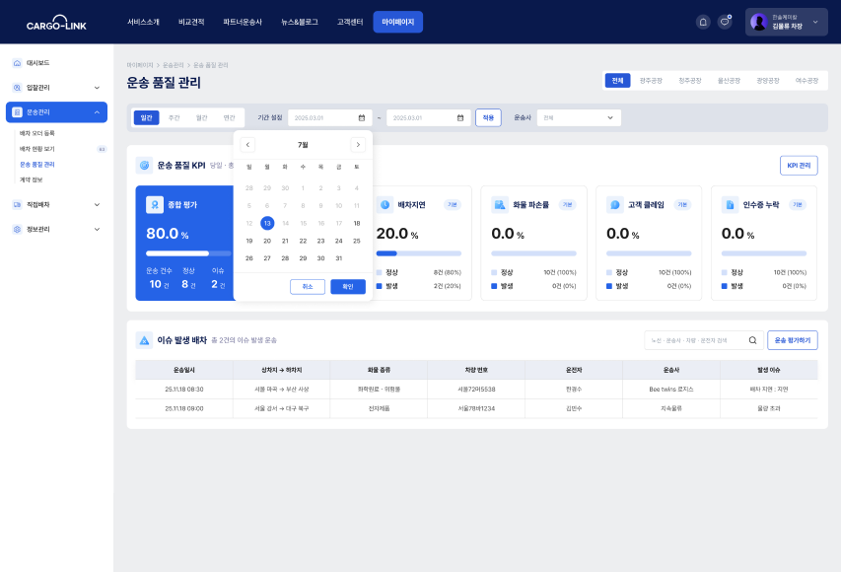Screen dimensions: 841x572
Task: Click the issue table search input field
Action: point(704,340)
